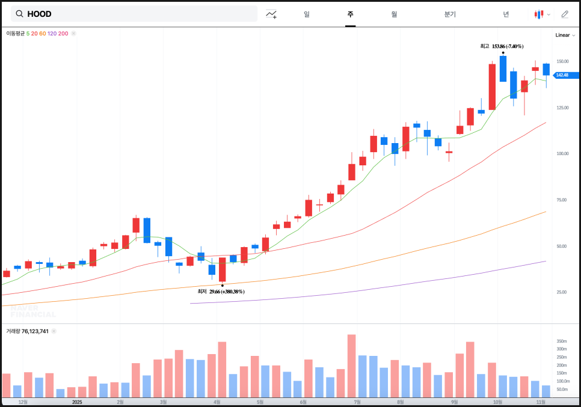
Task: Click the lowest price 29.66 marker
Action: click(x=223, y=286)
